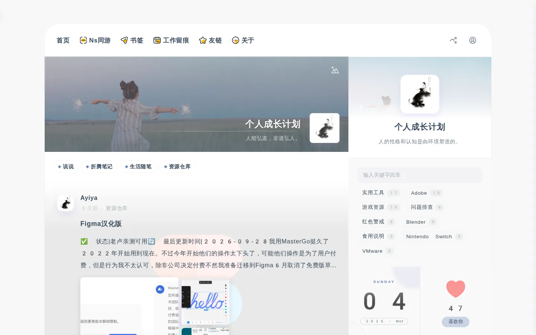
Task: Click the random shuffle icon in header
Action: click(453, 40)
